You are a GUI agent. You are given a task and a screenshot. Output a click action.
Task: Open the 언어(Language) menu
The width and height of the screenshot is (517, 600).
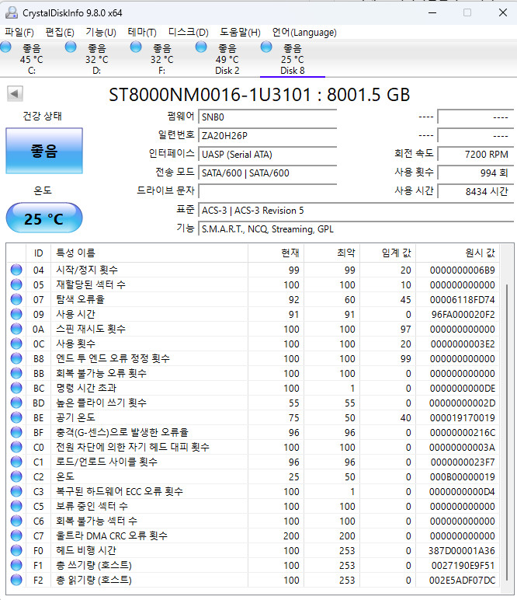click(x=304, y=33)
